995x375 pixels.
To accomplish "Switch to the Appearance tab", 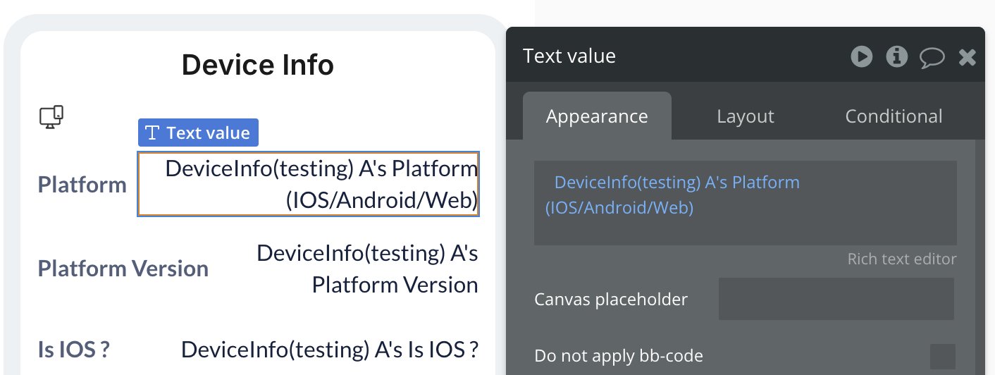I will point(597,116).
